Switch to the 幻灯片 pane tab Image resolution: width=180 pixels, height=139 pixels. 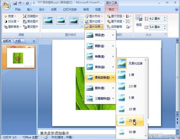[7, 41]
